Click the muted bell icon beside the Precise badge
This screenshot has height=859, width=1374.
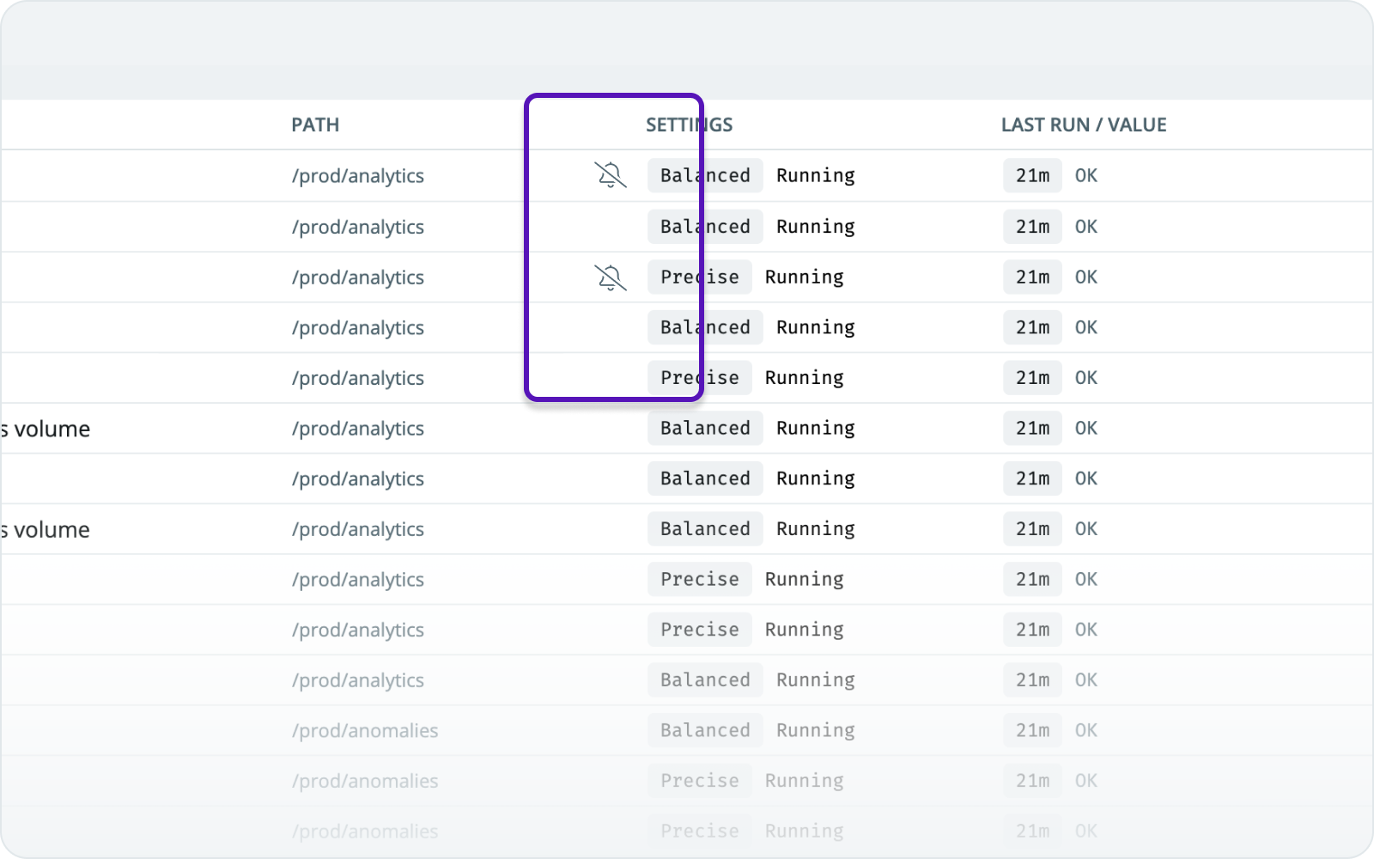pos(611,277)
